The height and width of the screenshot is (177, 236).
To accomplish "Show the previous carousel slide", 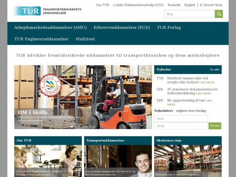I will pyautogui.click(x=18, y=98).
